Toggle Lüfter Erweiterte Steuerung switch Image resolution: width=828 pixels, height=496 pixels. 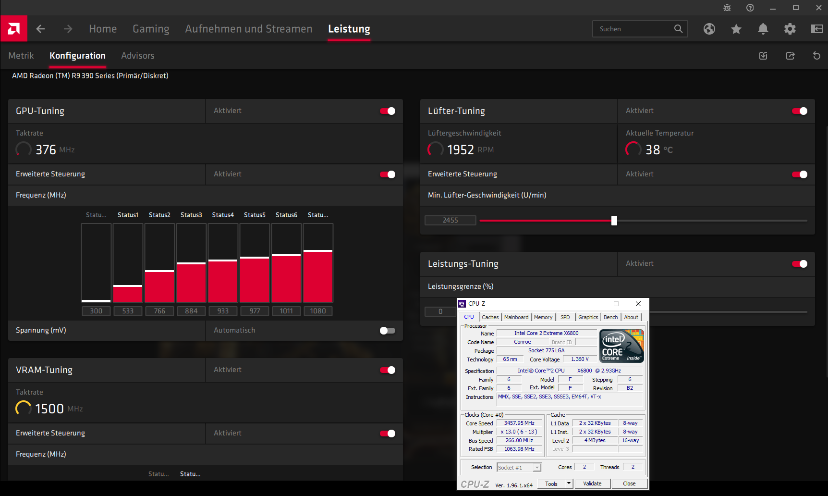(x=800, y=174)
